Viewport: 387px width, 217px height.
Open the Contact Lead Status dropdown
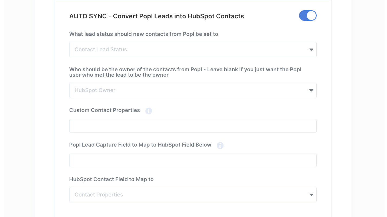click(193, 49)
